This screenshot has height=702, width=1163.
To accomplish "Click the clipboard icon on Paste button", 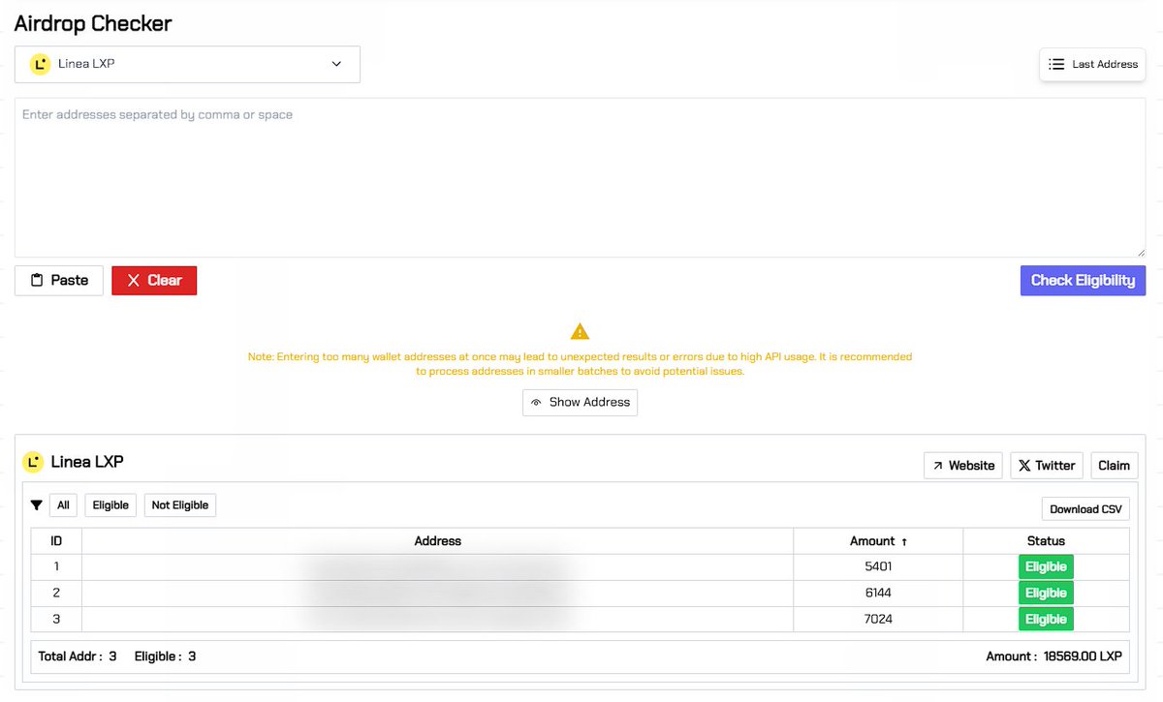I will [37, 280].
